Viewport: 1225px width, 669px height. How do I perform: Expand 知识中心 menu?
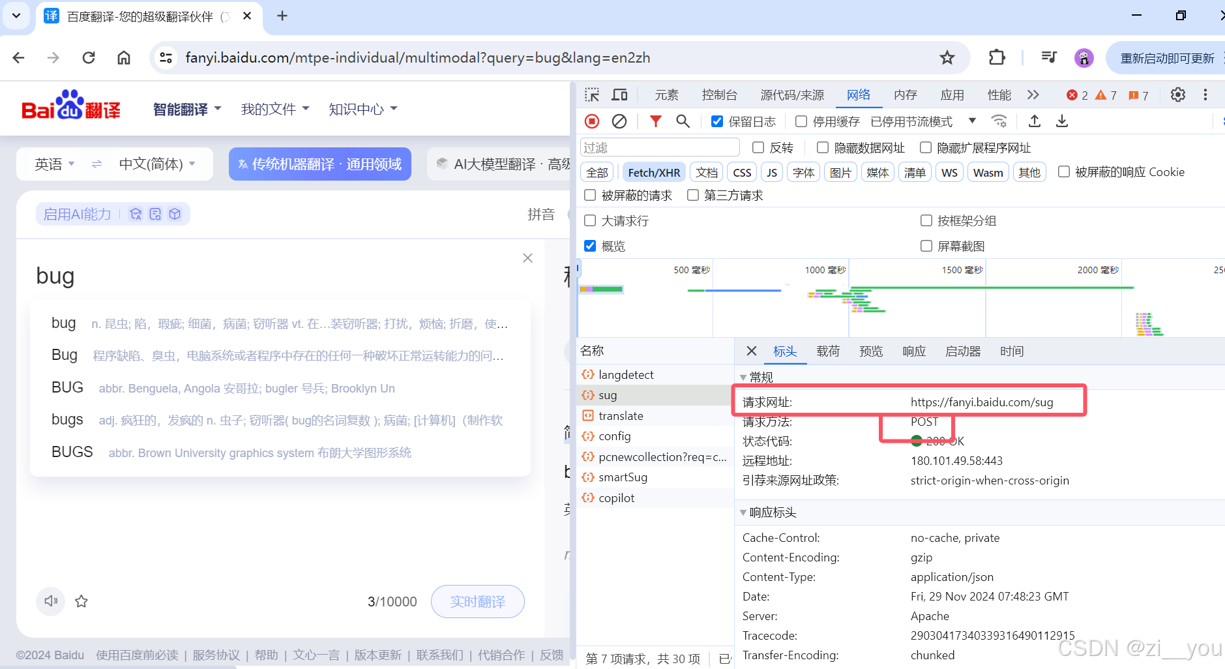(363, 109)
